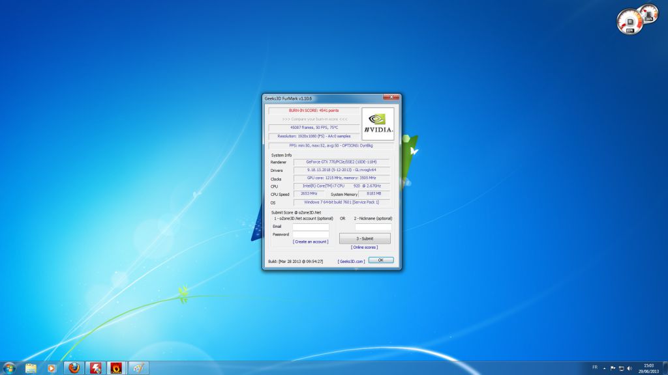Screen dimensions: 668x375
Task: Visit the Geeks3D.com link
Action: [351, 262]
